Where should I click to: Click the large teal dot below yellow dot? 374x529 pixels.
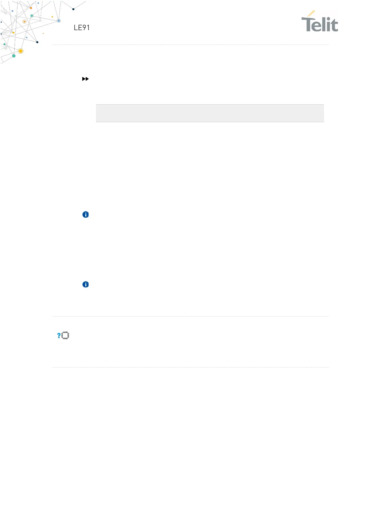14,56
